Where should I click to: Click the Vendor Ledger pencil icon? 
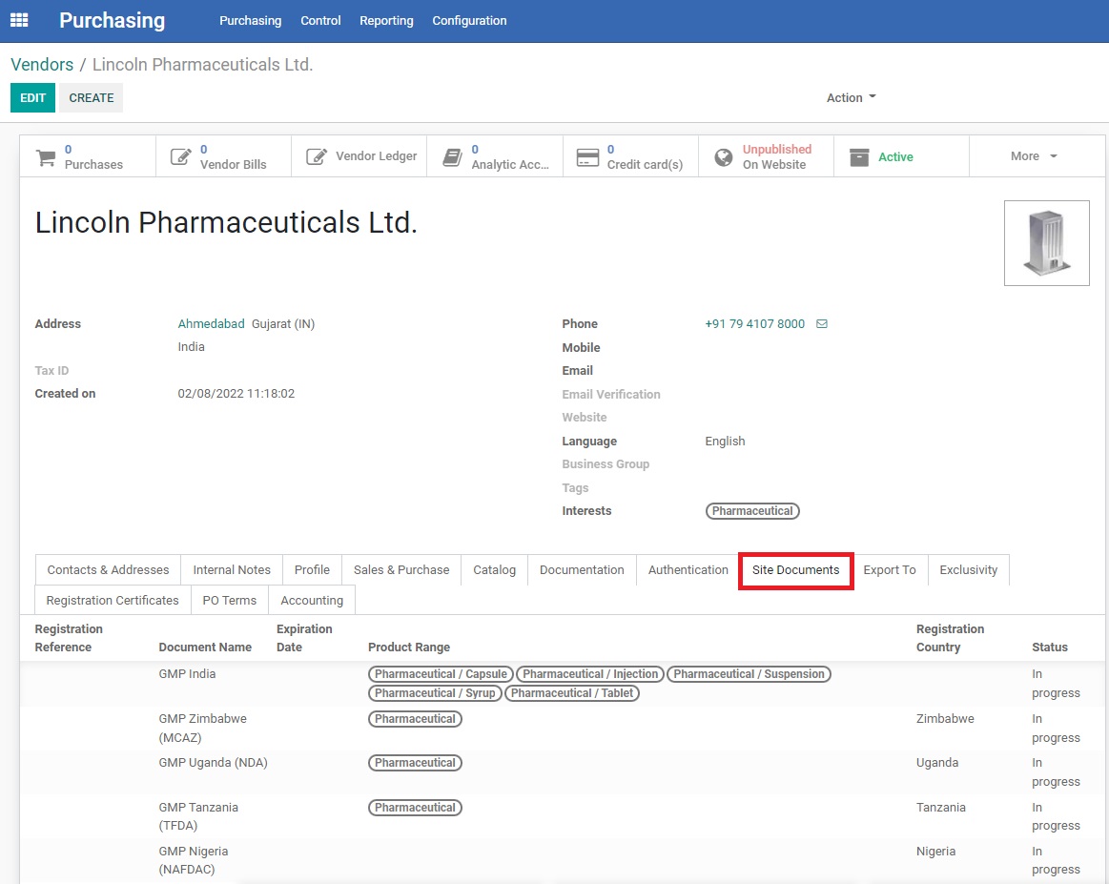(317, 156)
